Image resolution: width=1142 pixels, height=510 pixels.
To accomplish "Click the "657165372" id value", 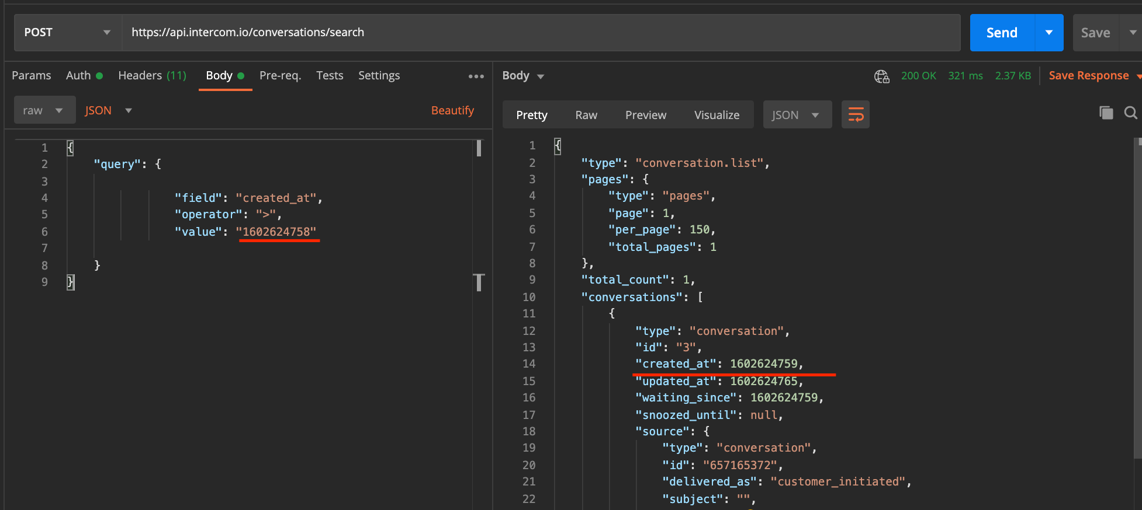I will (740, 465).
